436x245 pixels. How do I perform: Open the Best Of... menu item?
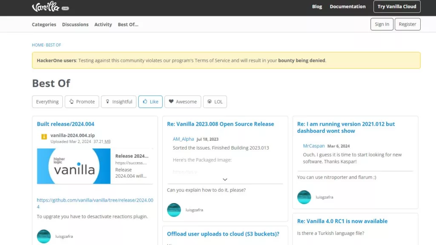click(128, 25)
